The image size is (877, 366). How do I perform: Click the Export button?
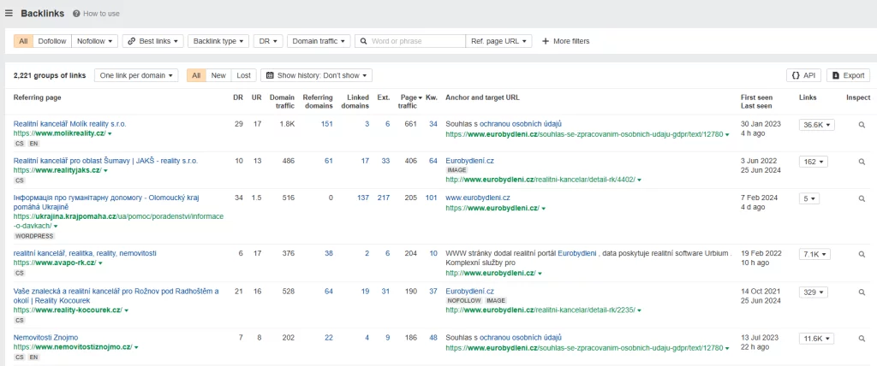[848, 75]
